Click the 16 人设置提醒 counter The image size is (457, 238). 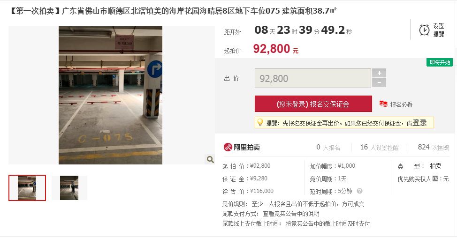pos(379,148)
